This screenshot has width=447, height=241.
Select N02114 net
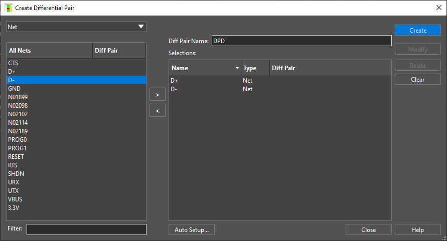click(76, 123)
